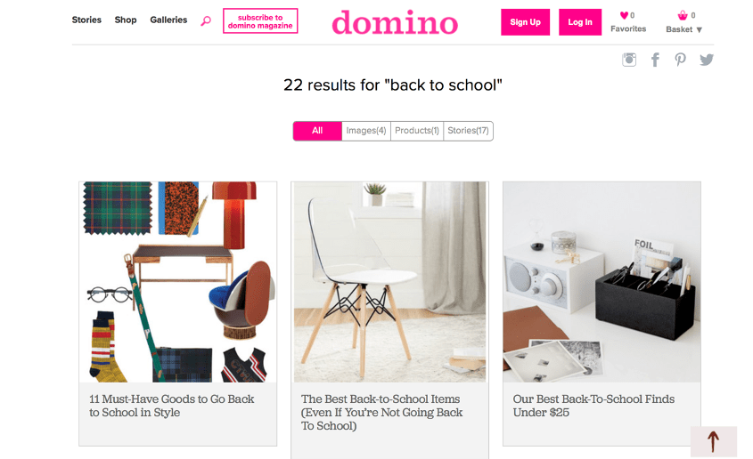View Favorites via heart icon

click(x=624, y=15)
